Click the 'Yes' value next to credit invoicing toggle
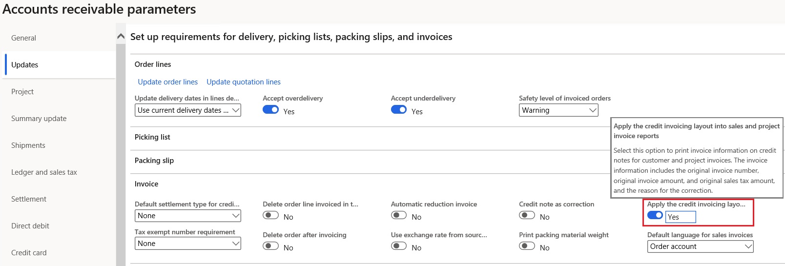 [681, 217]
